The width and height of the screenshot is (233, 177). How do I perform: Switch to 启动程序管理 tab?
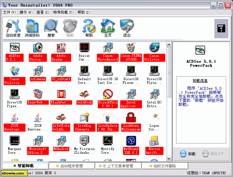click(72, 166)
